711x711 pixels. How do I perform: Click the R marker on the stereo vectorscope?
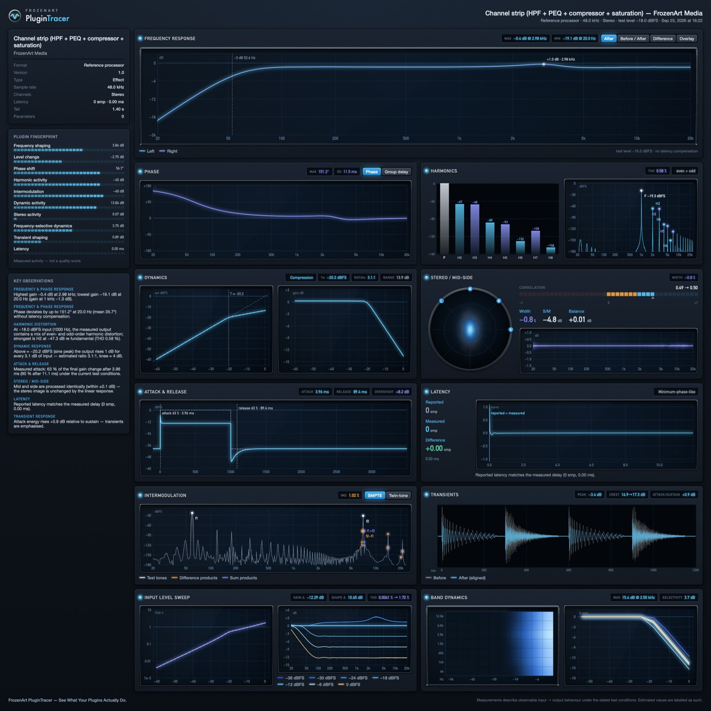pos(499,301)
